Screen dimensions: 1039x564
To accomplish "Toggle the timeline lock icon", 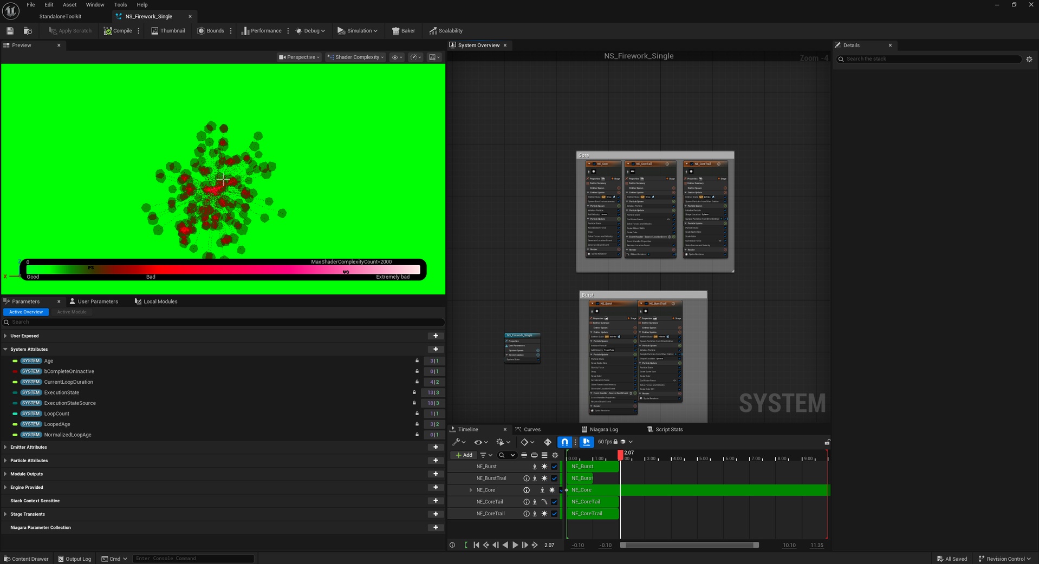I will (x=827, y=442).
